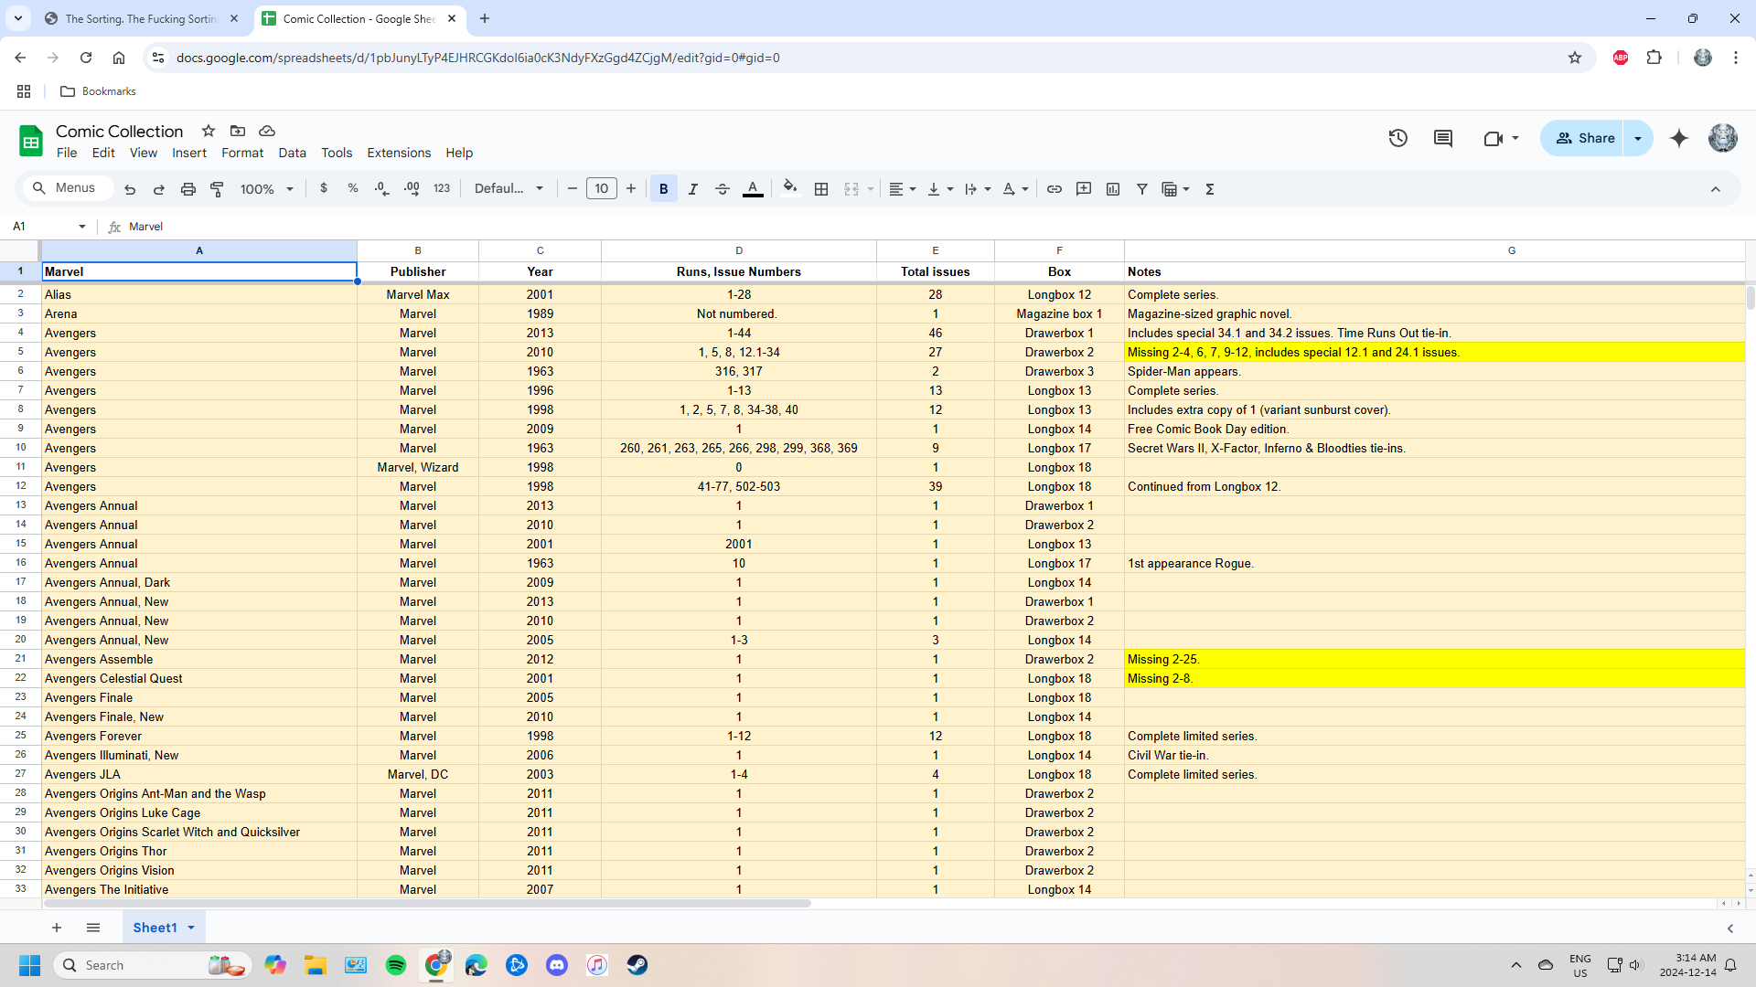Select column A header
This screenshot has width=1756, height=987.
click(x=199, y=250)
